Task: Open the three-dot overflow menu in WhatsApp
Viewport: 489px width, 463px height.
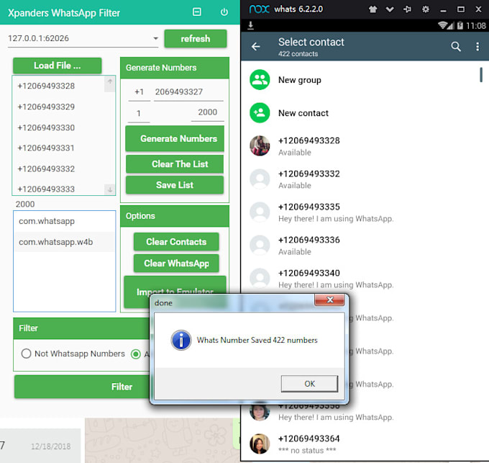Action: pyautogui.click(x=477, y=47)
